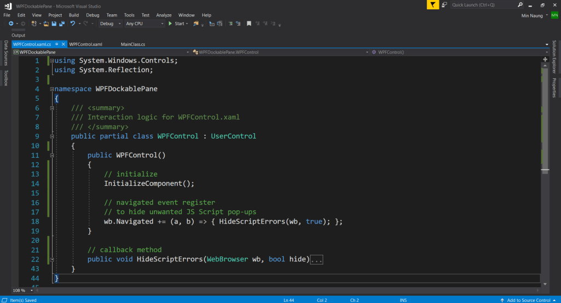Image resolution: width=561 pixels, height=303 pixels.
Task: Switch to the MainClass.cs tab
Action: point(133,44)
